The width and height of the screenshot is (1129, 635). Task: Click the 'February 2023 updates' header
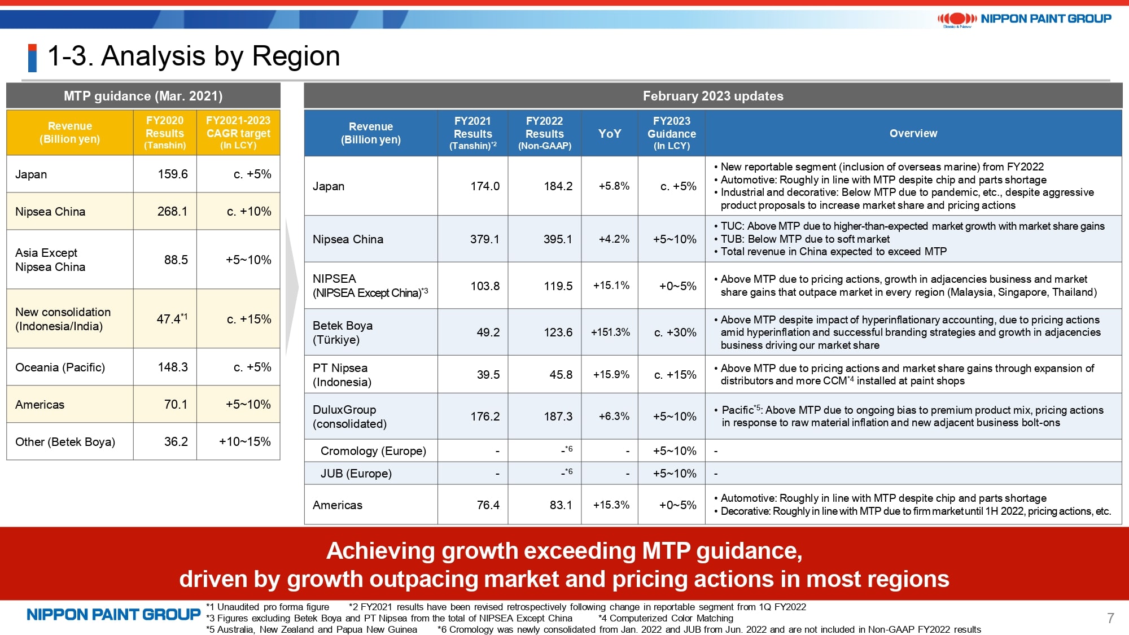tap(713, 96)
